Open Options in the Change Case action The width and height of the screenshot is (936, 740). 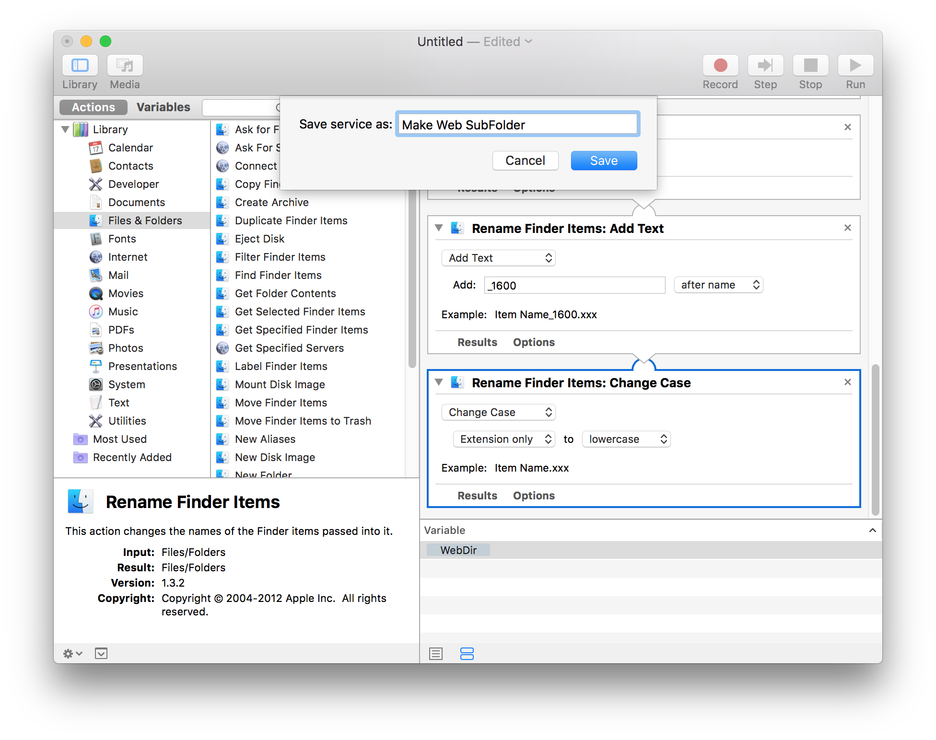(534, 496)
